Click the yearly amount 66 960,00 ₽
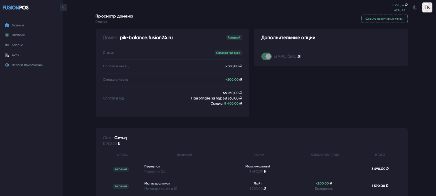 pos(233,93)
